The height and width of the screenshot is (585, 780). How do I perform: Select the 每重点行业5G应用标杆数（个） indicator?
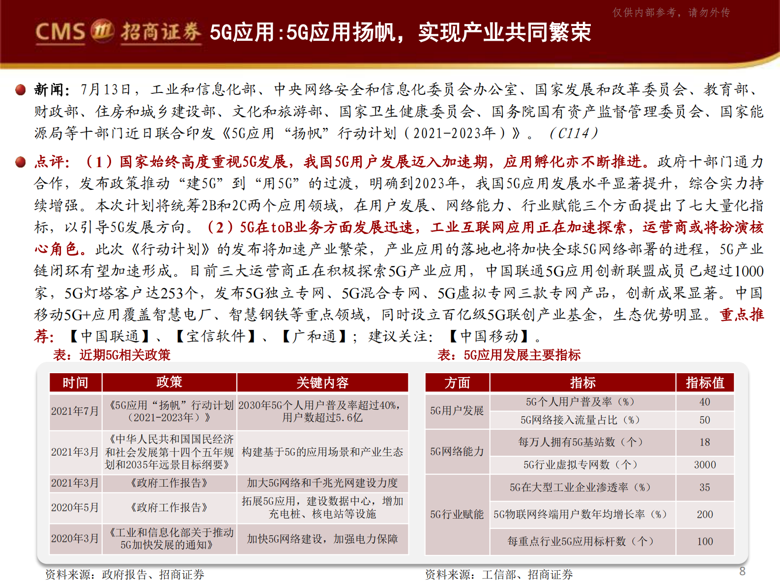click(x=583, y=542)
